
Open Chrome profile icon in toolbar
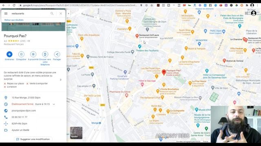(252, 5)
